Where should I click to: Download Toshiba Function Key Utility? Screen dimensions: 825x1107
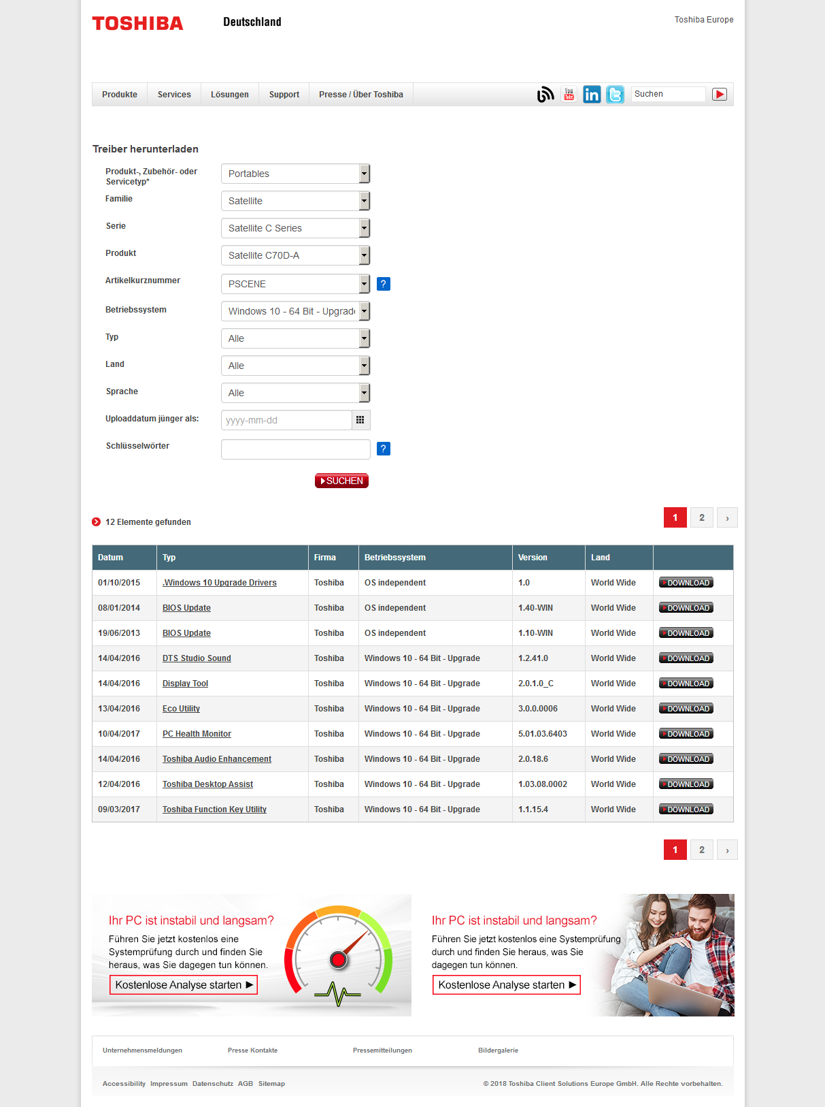(x=686, y=809)
